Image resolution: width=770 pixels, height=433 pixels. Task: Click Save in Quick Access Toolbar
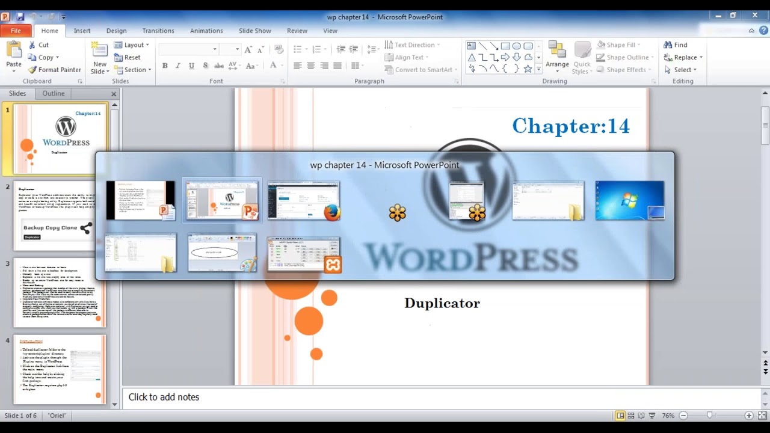[20, 17]
